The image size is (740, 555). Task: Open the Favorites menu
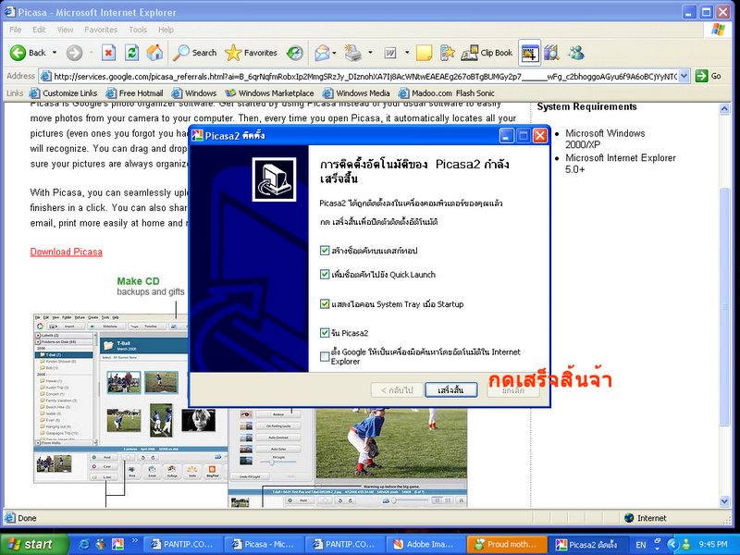(x=101, y=30)
